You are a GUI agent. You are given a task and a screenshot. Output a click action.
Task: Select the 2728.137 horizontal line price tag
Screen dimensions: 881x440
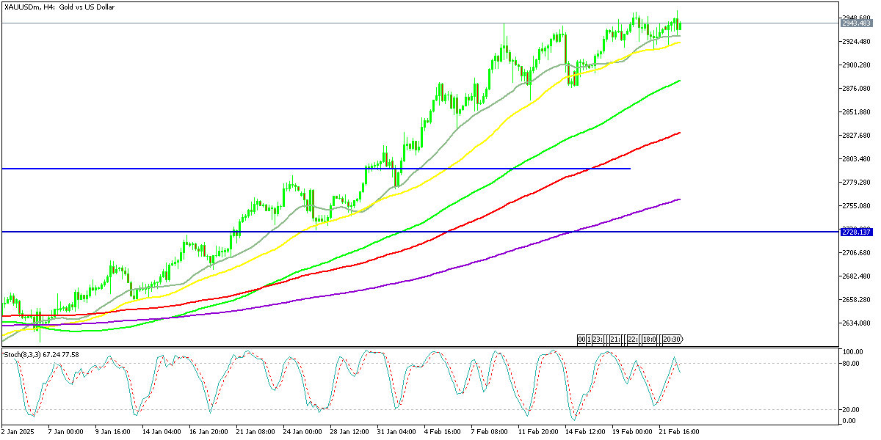[x=855, y=232]
